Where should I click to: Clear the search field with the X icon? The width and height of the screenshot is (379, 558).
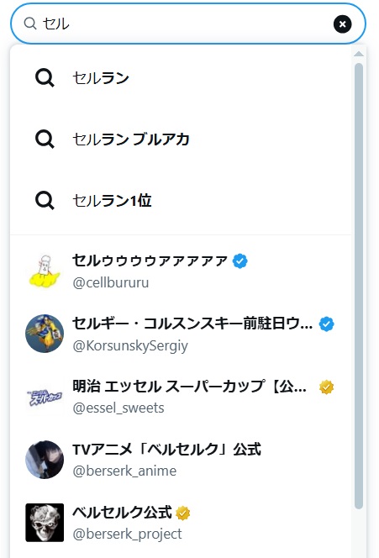coord(342,24)
